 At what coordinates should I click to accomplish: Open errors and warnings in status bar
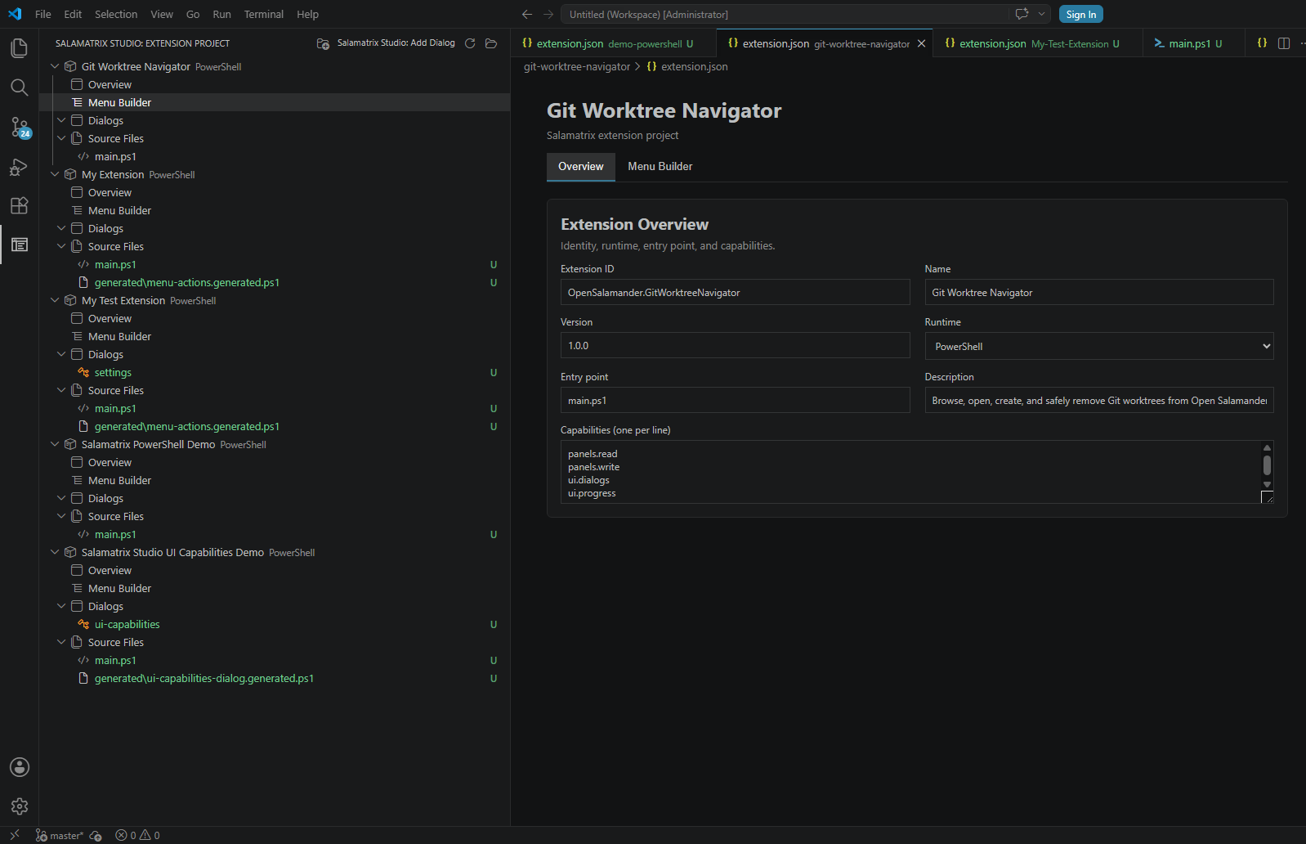point(137,835)
